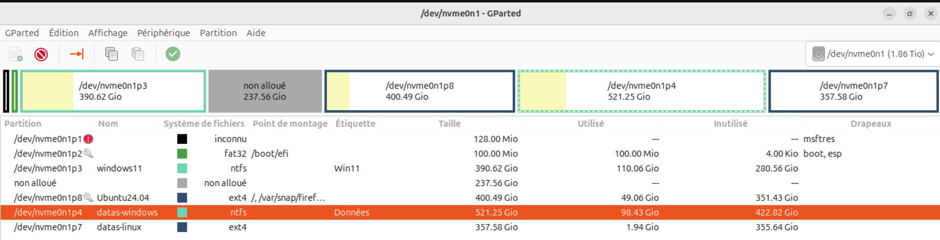Image resolution: width=940 pixels, height=240 pixels.
Task: Click the copy partition toolbar icon
Action: click(x=111, y=54)
